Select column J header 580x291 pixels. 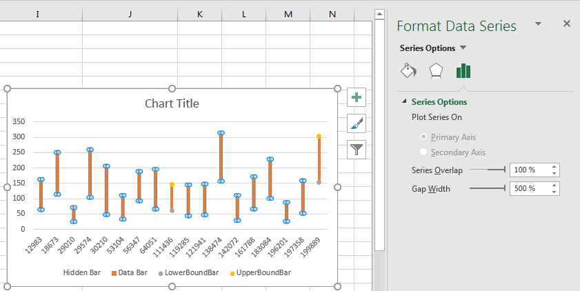[x=130, y=14]
